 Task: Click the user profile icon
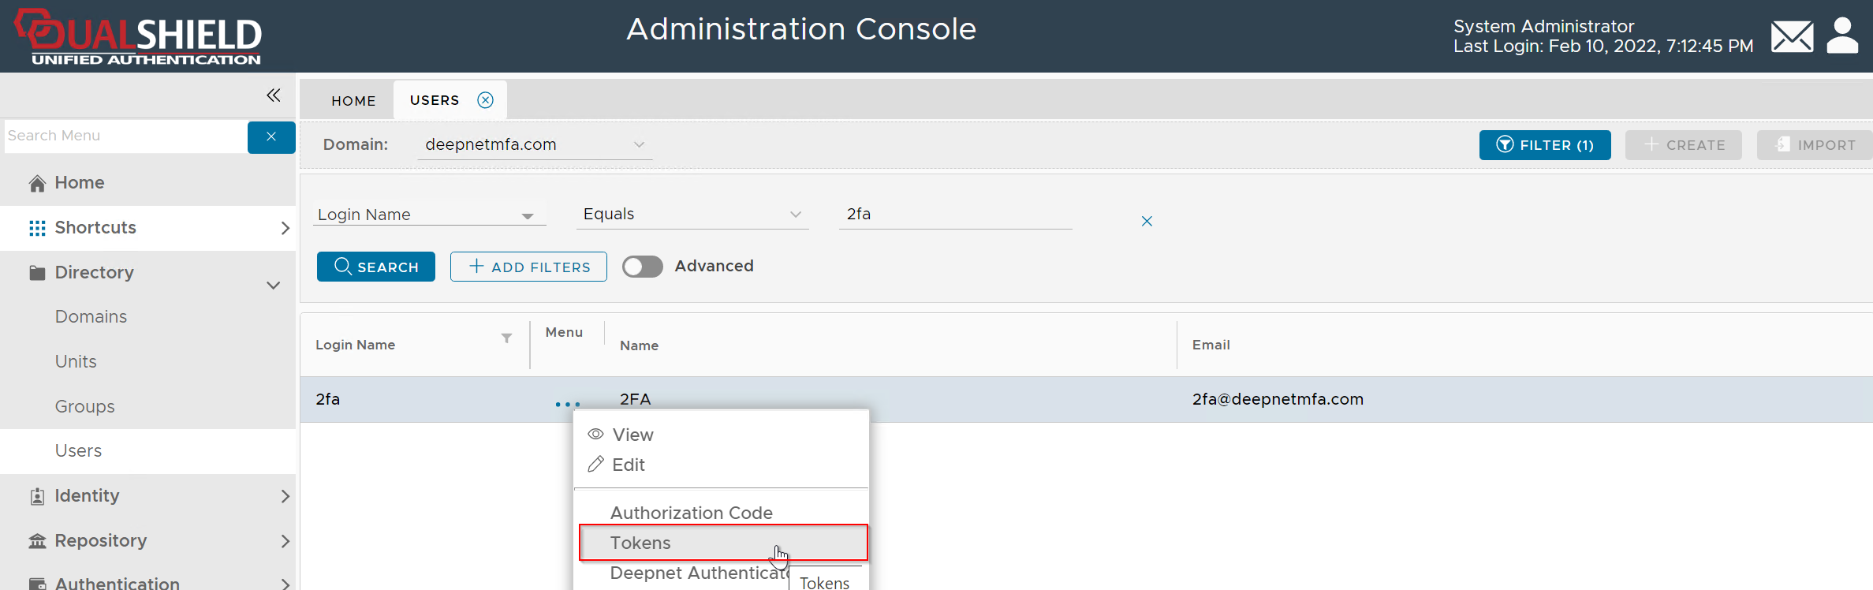(x=1842, y=36)
